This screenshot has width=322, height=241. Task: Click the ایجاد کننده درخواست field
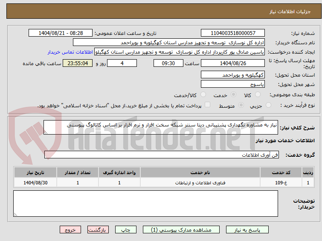pos(180,52)
